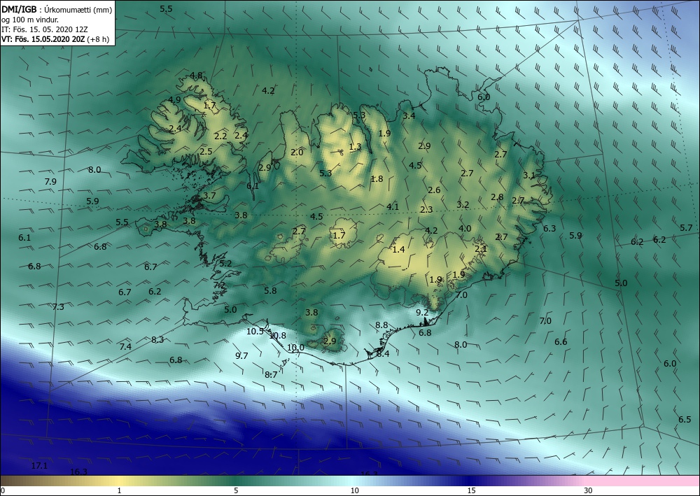
Task: Click the '8.4' value on the south coast
Action: coord(383,354)
